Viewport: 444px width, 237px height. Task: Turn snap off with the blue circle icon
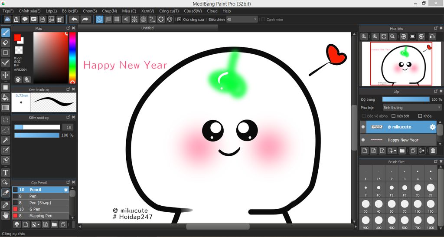[99, 19]
